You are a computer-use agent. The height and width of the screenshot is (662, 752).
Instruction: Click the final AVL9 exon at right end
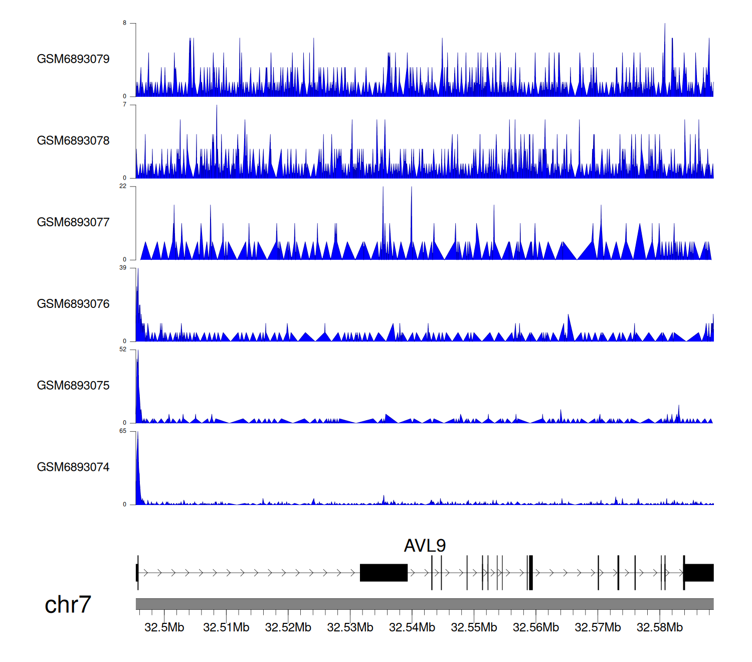click(x=699, y=573)
